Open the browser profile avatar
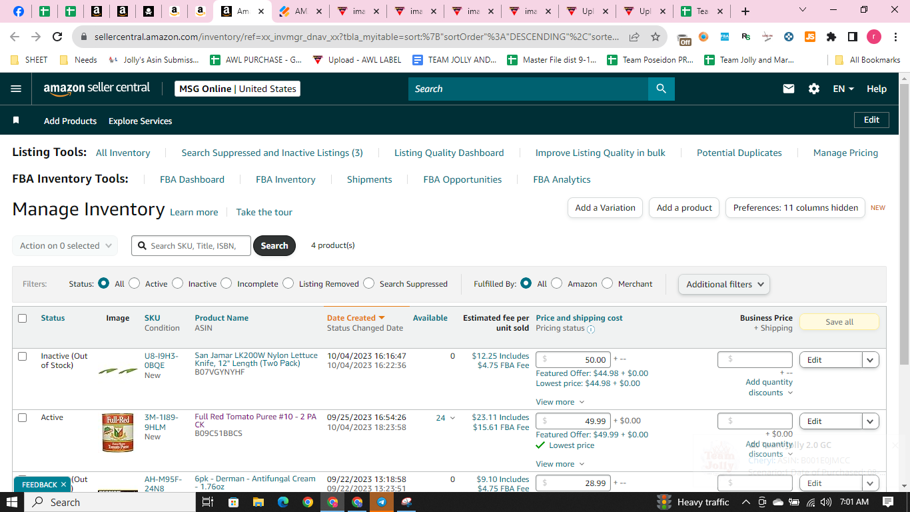The width and height of the screenshot is (910, 512). (873, 37)
